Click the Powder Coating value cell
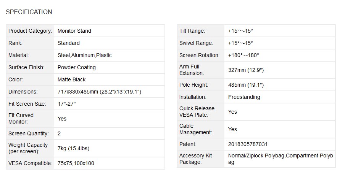This screenshot has width=353, height=173. (109, 67)
